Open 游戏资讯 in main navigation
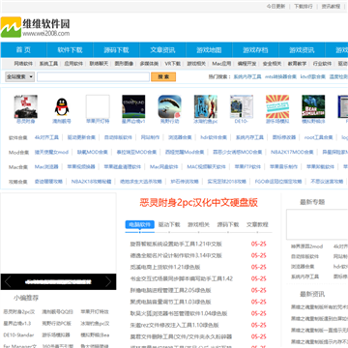The image size is (348, 348). (302, 50)
